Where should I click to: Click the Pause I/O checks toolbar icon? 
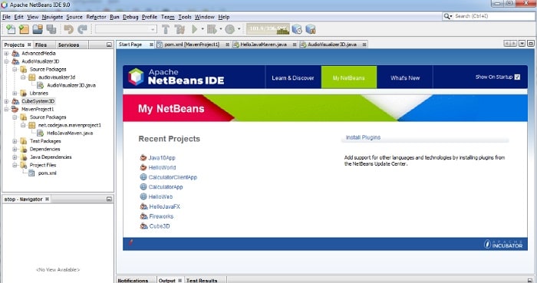pos(298,29)
